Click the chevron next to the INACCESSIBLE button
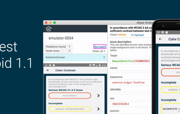 [x=98, y=96]
